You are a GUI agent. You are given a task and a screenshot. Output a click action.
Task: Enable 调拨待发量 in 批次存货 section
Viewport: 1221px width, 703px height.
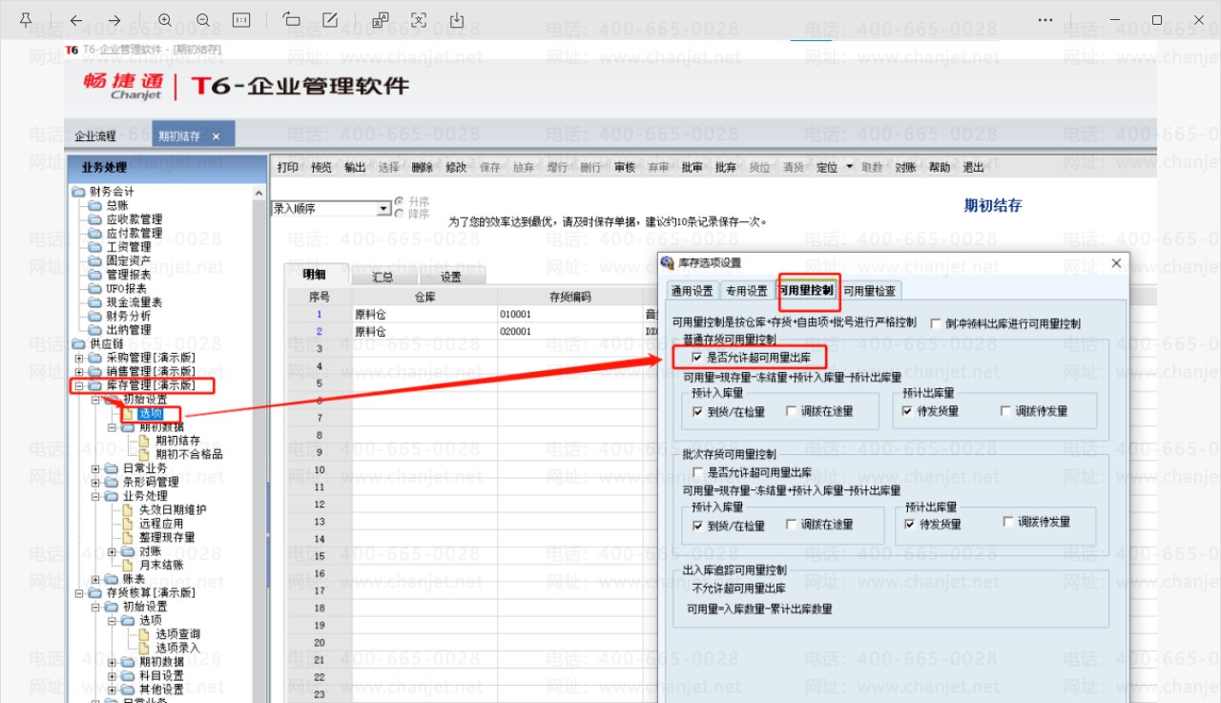[1008, 522]
